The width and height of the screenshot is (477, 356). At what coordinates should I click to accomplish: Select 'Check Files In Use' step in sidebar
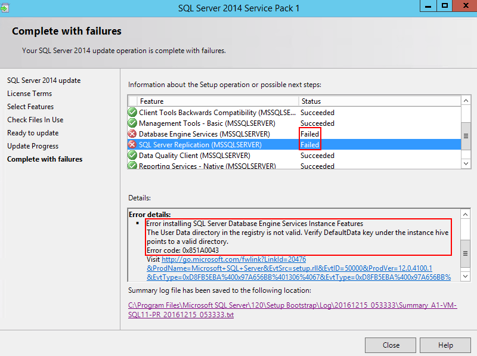coord(35,120)
